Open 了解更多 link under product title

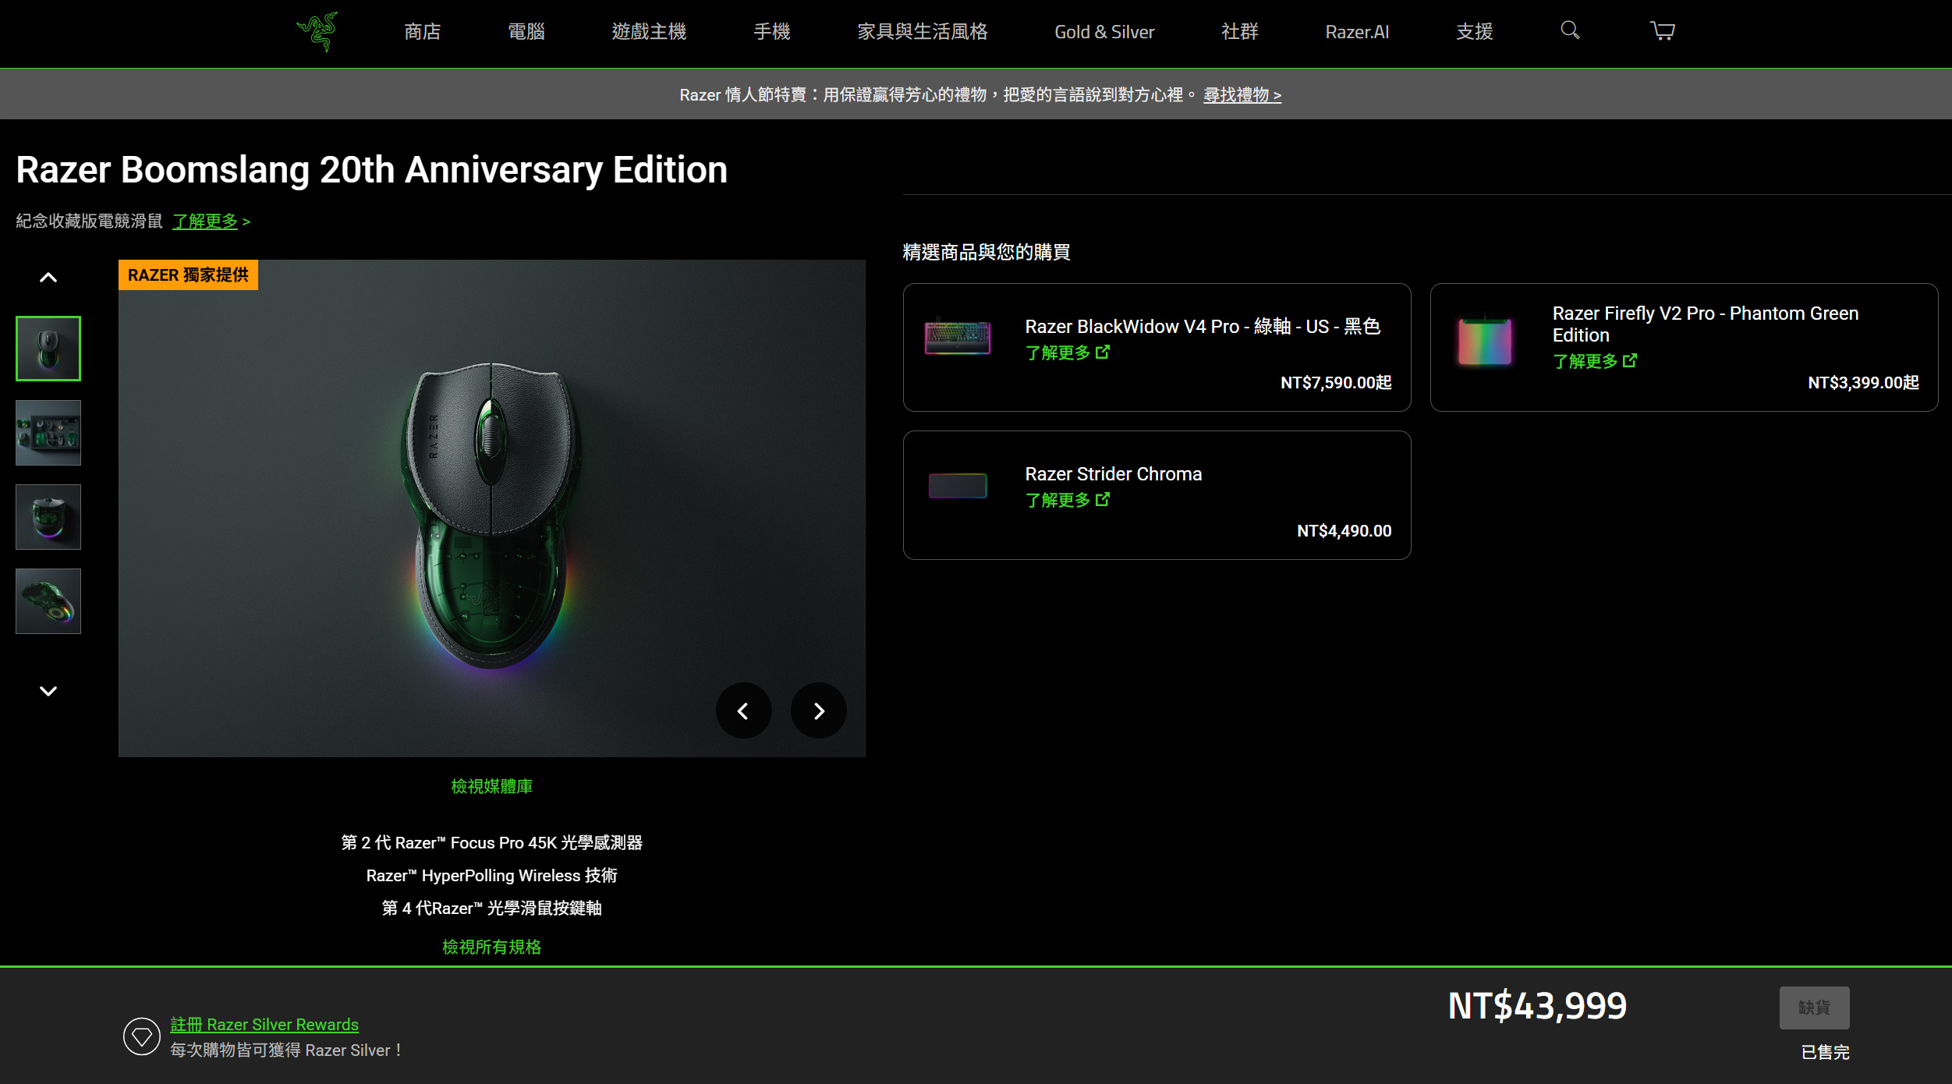pyautogui.click(x=204, y=221)
